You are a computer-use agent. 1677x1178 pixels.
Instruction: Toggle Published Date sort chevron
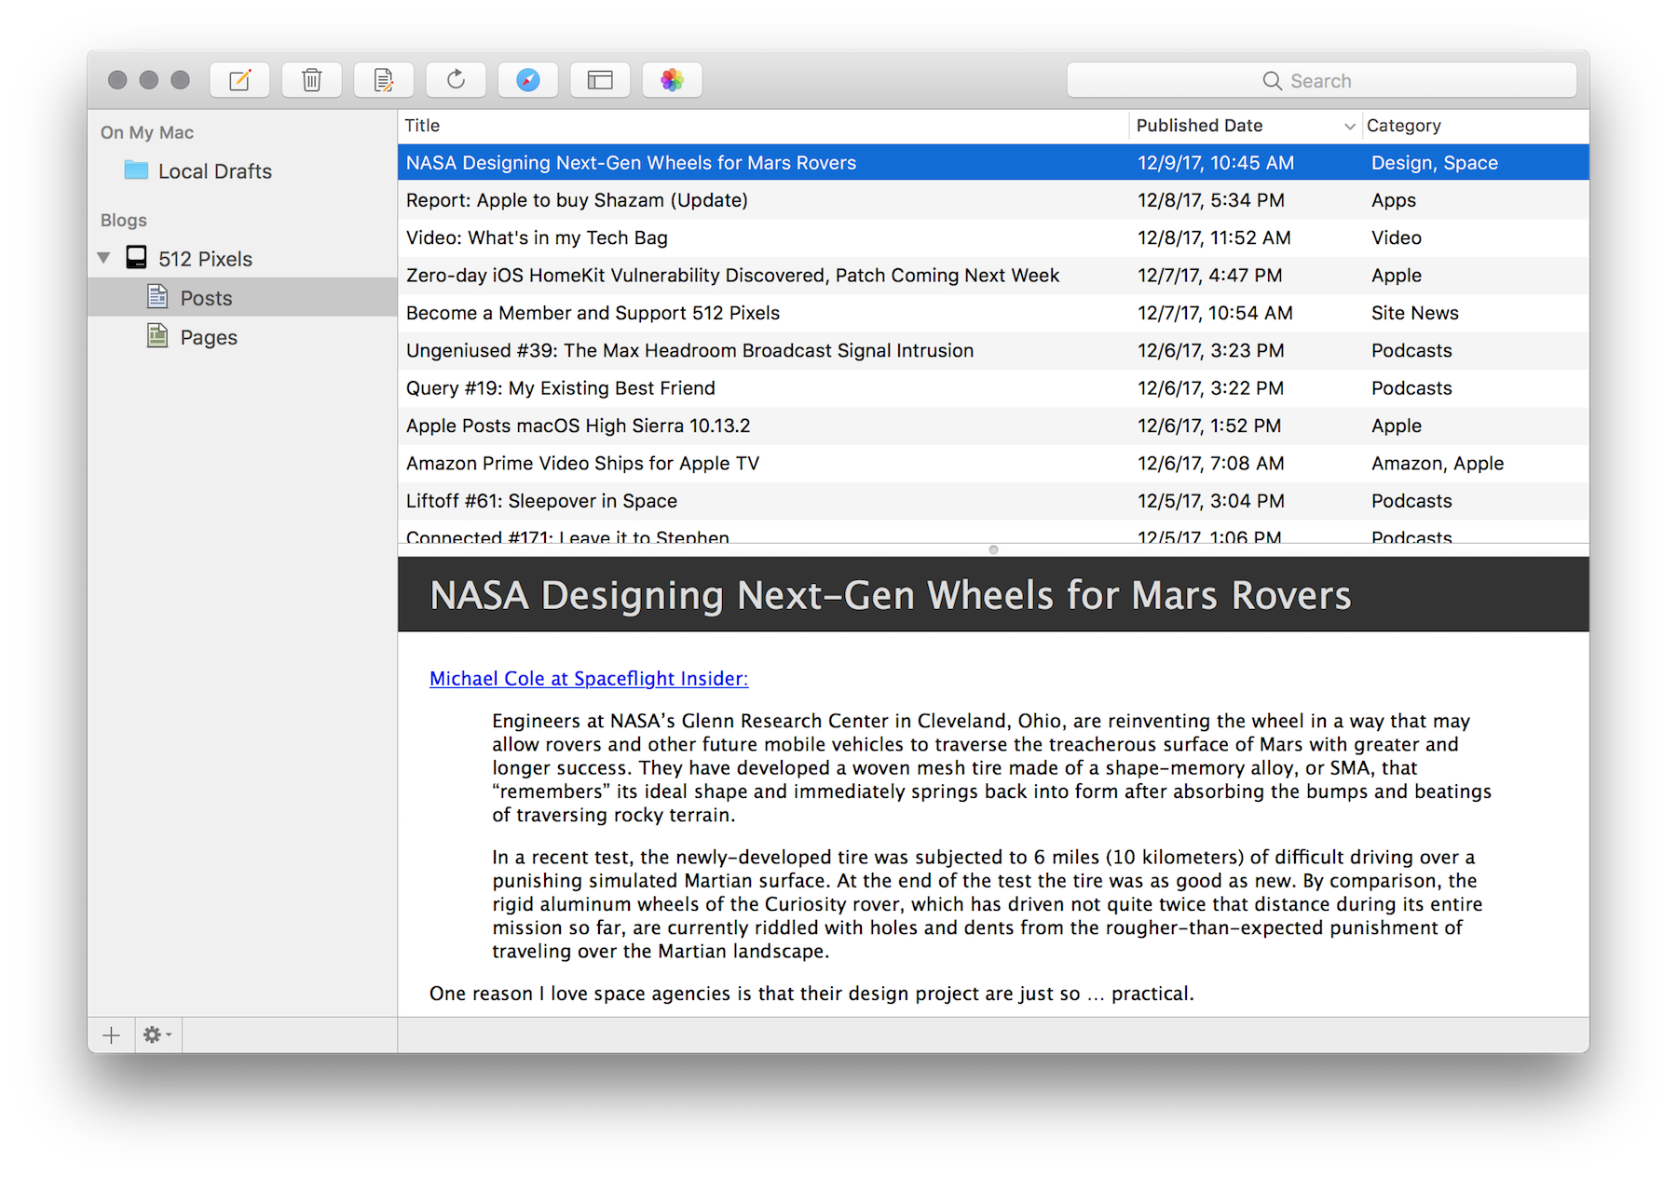pyautogui.click(x=1349, y=127)
